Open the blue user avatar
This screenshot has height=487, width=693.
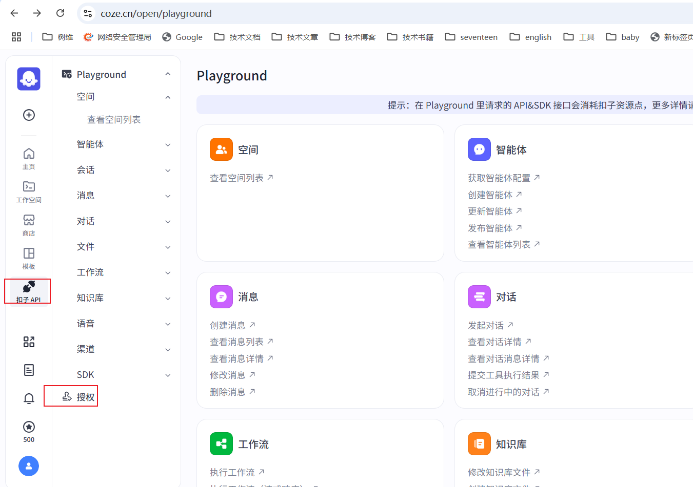pos(29,466)
